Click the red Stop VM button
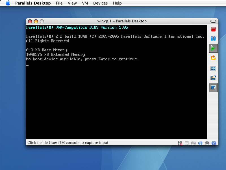This screenshot has width=226, height=170. point(213,29)
